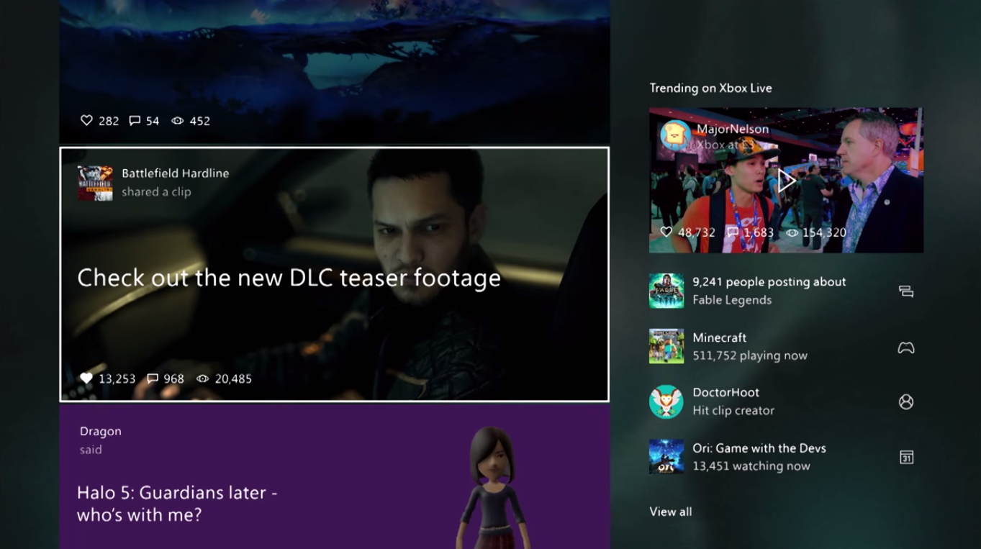
Task: Click the 13,253 likes count
Action: tap(117, 378)
